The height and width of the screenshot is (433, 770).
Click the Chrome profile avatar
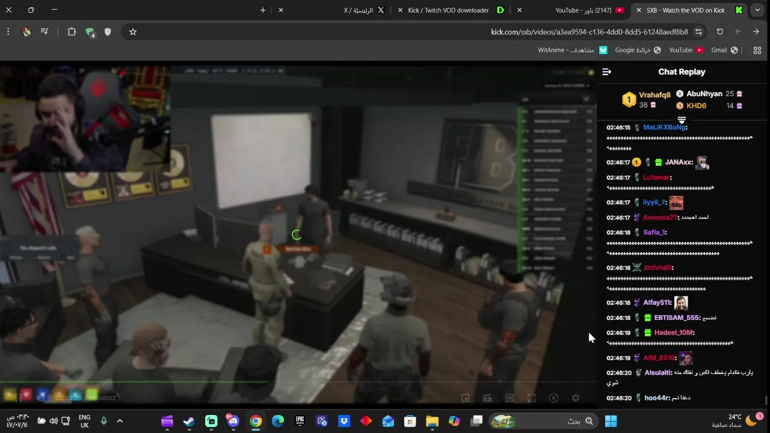(26, 32)
